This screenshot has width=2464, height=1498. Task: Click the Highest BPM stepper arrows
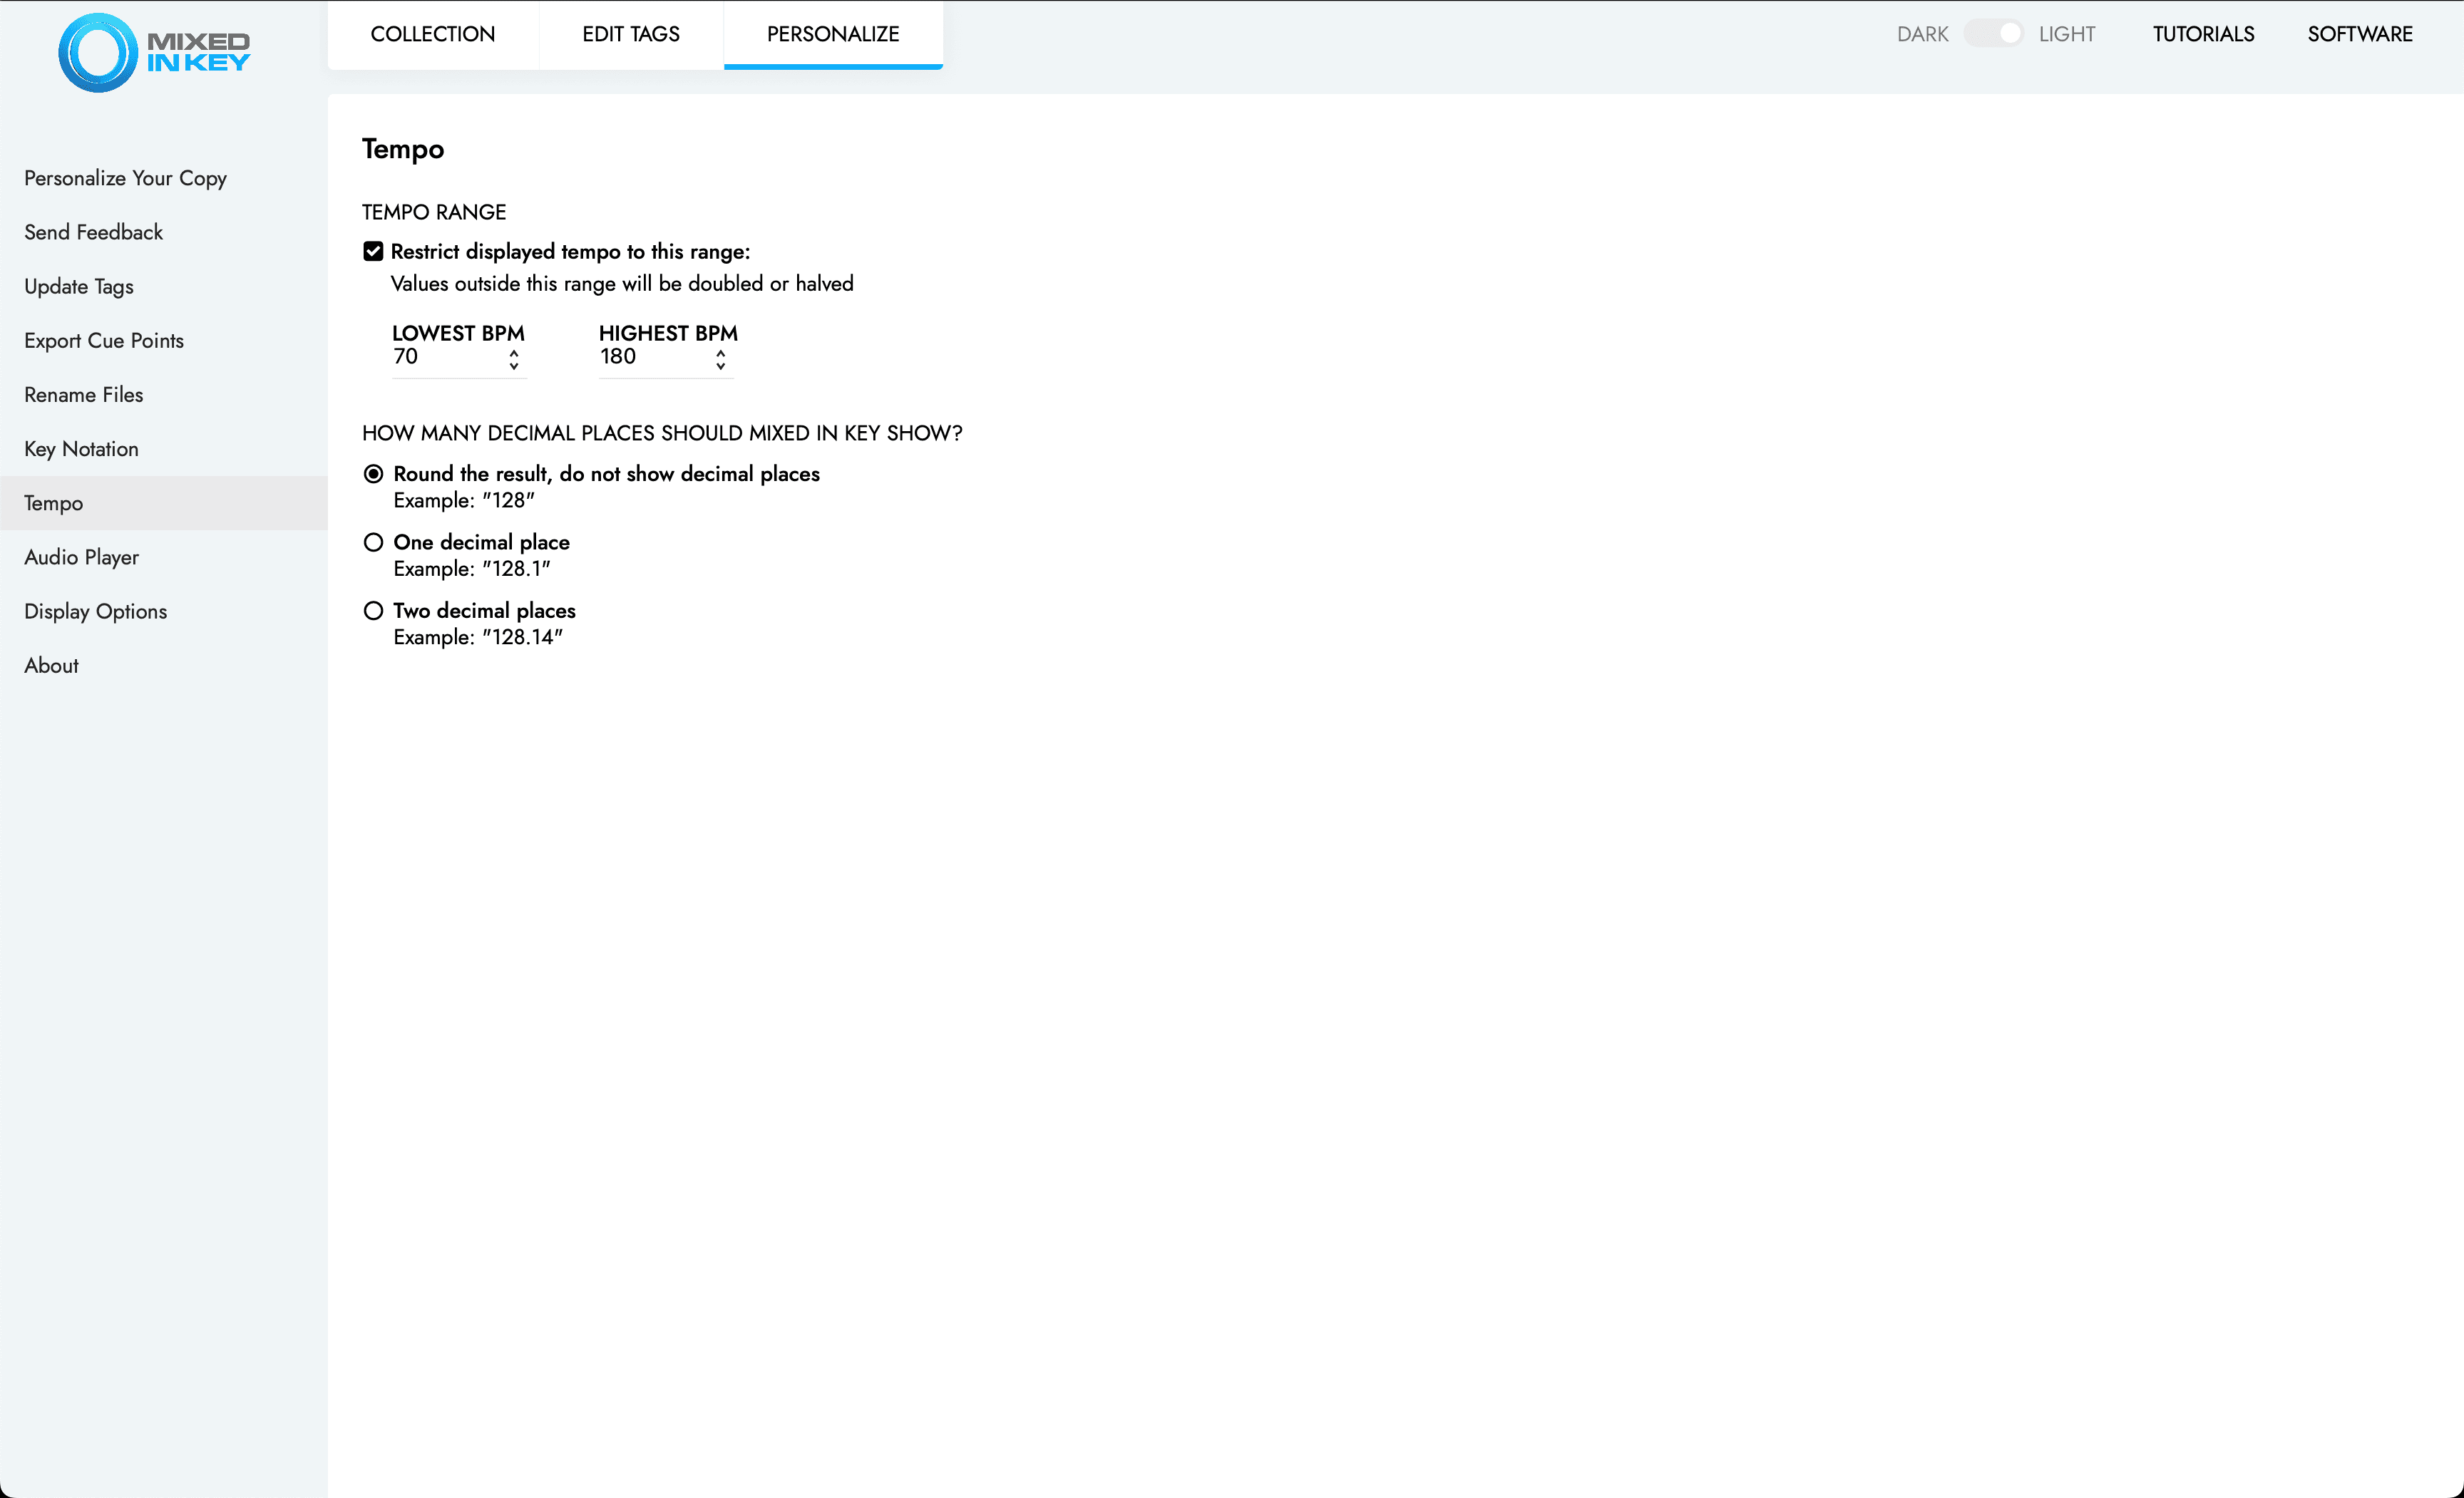pos(721,358)
